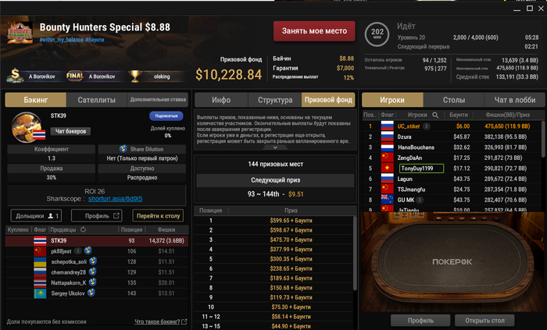Select TonyDuy1199 player row
The width and height of the screenshot is (547, 330).
click(x=452, y=169)
